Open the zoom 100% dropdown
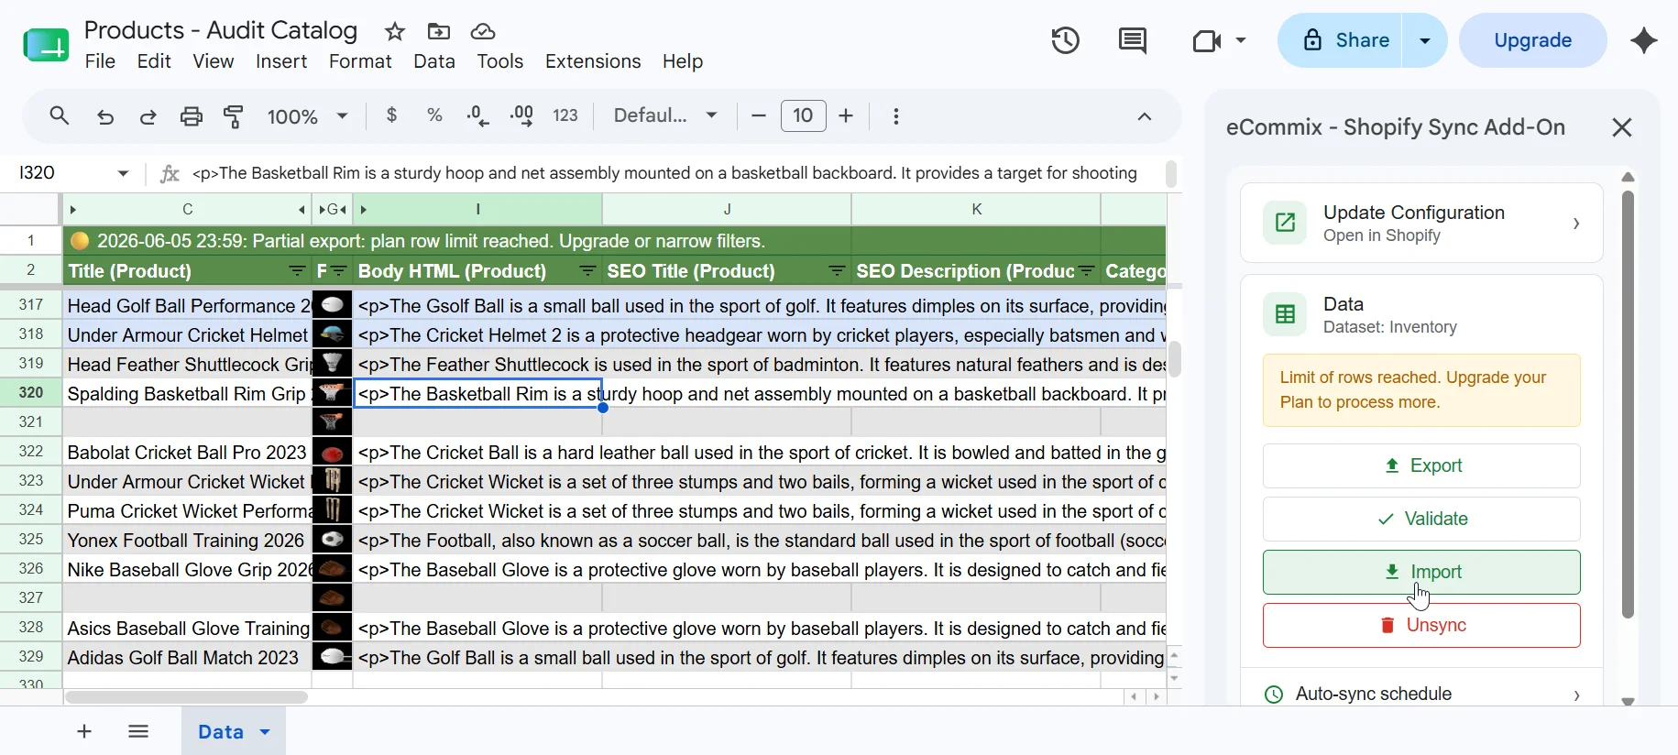The image size is (1678, 755). [307, 116]
